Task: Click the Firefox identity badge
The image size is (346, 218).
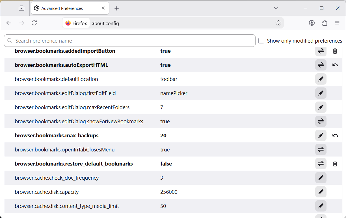Action: 76,23
